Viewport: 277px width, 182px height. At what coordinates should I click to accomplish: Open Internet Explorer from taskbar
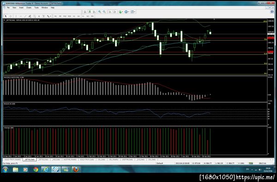[x=46, y=170]
